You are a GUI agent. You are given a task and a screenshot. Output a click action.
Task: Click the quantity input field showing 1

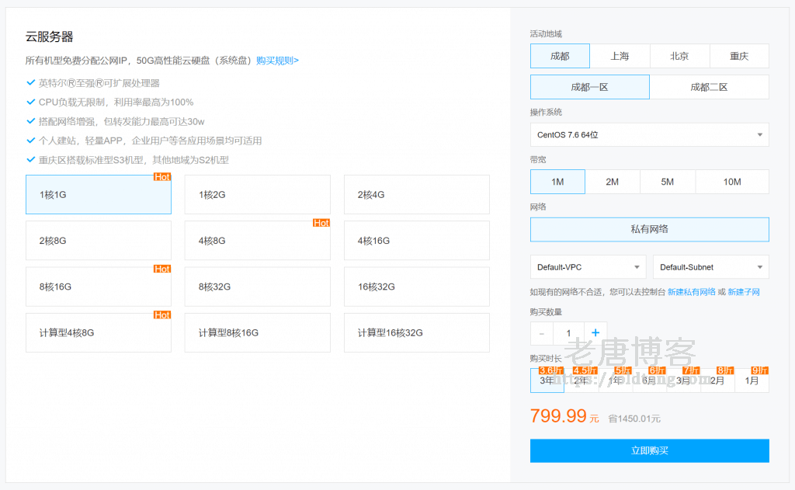[x=568, y=332]
